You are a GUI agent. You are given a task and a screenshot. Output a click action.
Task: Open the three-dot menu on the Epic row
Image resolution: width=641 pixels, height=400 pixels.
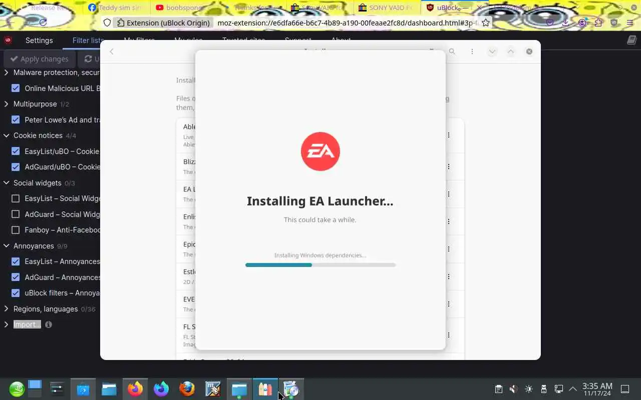pyautogui.click(x=448, y=249)
